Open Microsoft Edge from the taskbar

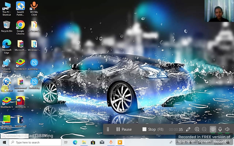(75, 142)
